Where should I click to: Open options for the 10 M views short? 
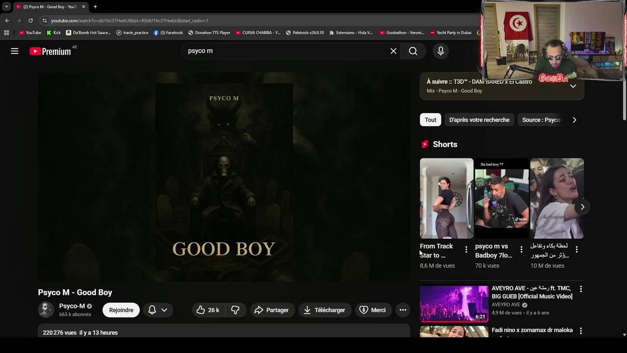(577, 250)
